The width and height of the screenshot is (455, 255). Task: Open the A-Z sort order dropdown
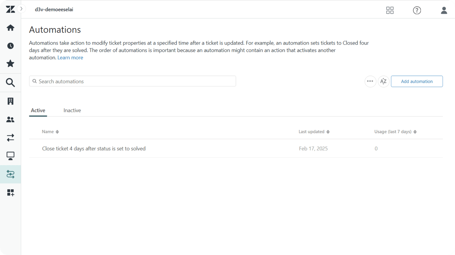coord(383,81)
